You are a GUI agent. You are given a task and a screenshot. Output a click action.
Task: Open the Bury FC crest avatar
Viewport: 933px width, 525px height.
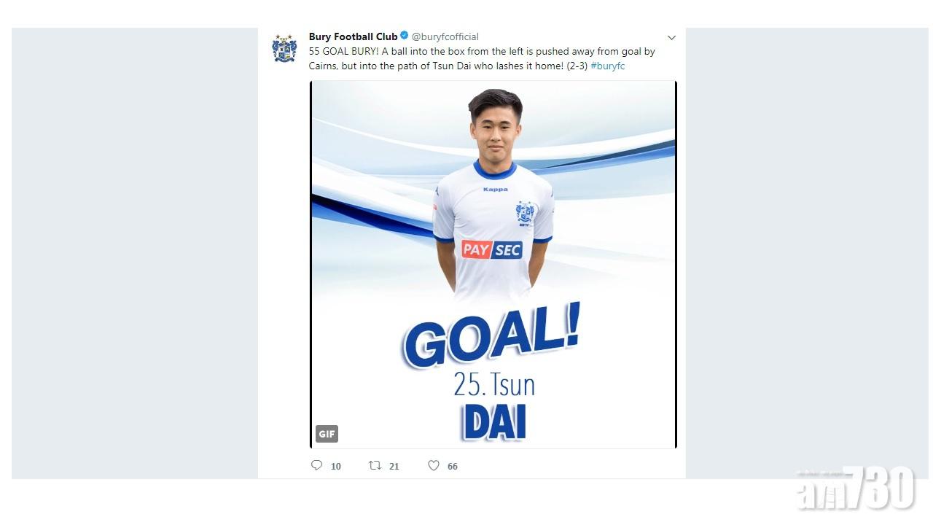(x=284, y=49)
